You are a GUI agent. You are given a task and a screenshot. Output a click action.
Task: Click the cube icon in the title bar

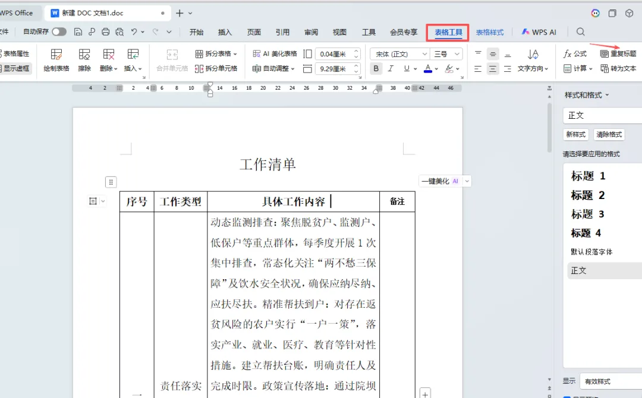pos(630,13)
